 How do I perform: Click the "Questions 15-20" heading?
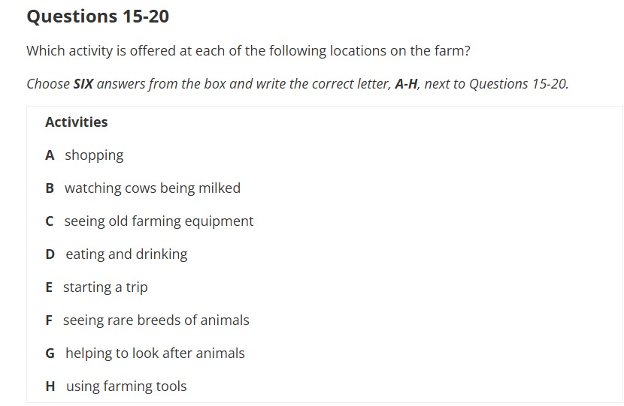tap(98, 15)
